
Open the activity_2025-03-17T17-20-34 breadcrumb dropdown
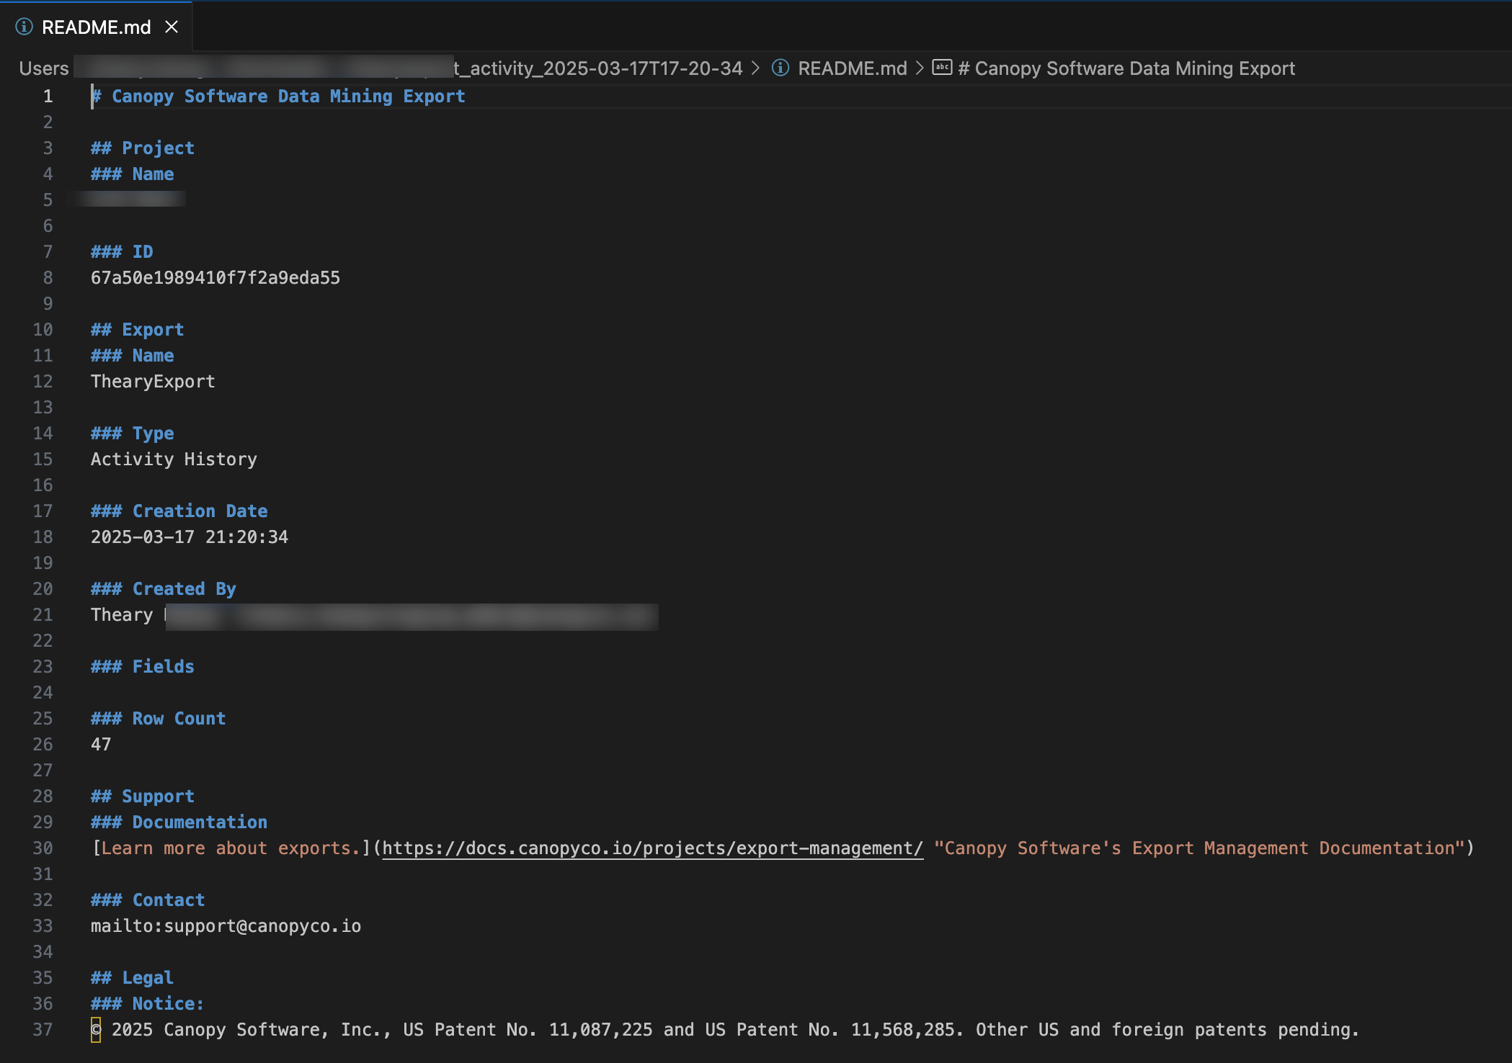coord(598,68)
